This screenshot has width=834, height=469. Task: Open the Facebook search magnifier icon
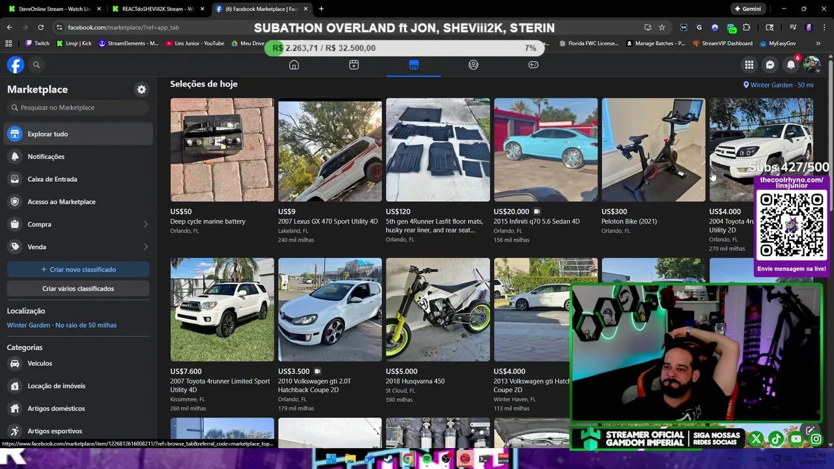[36, 64]
